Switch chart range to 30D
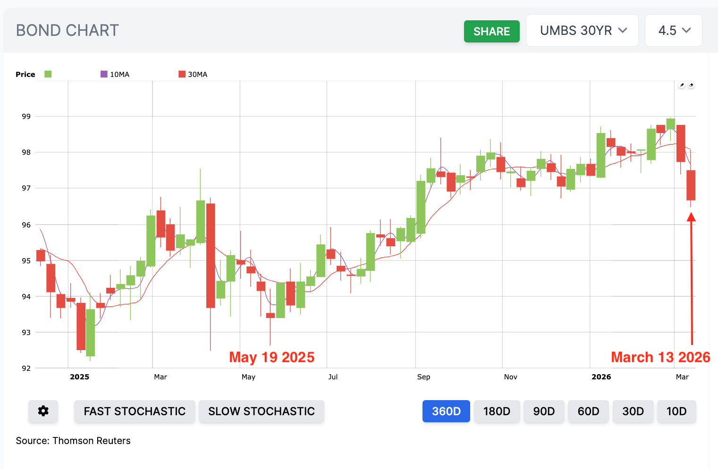This screenshot has width=718, height=469. [633, 411]
